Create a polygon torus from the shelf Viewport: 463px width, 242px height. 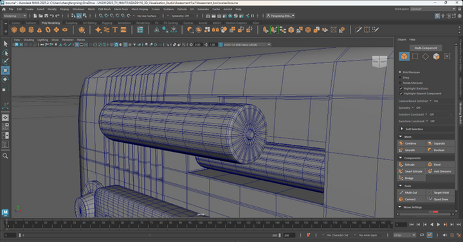(48, 30)
